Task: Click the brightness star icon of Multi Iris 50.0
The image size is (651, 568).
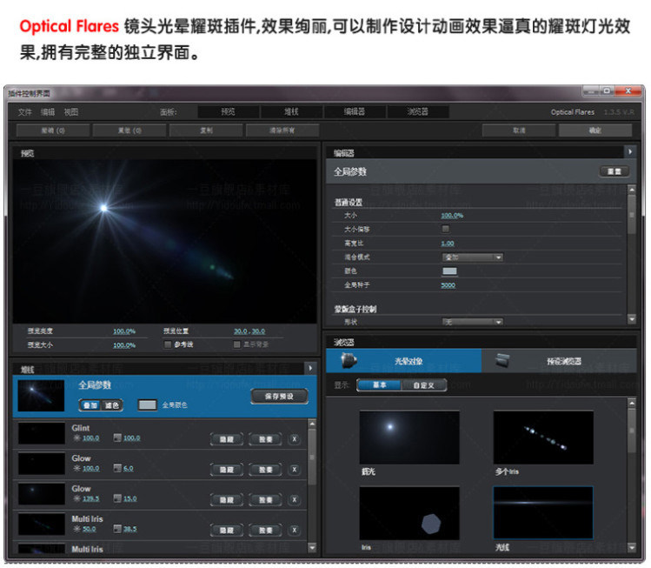Action: tap(76, 529)
